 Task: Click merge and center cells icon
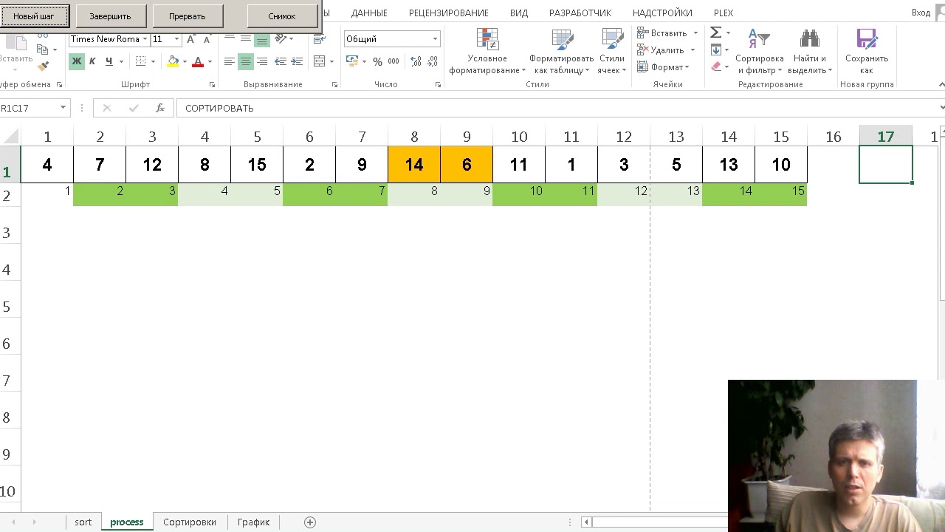320,61
